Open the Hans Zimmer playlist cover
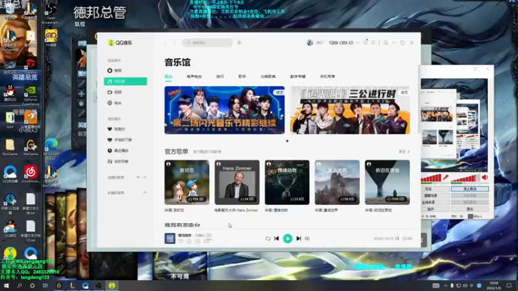Viewport: 518px width, 291px height. tap(237, 182)
